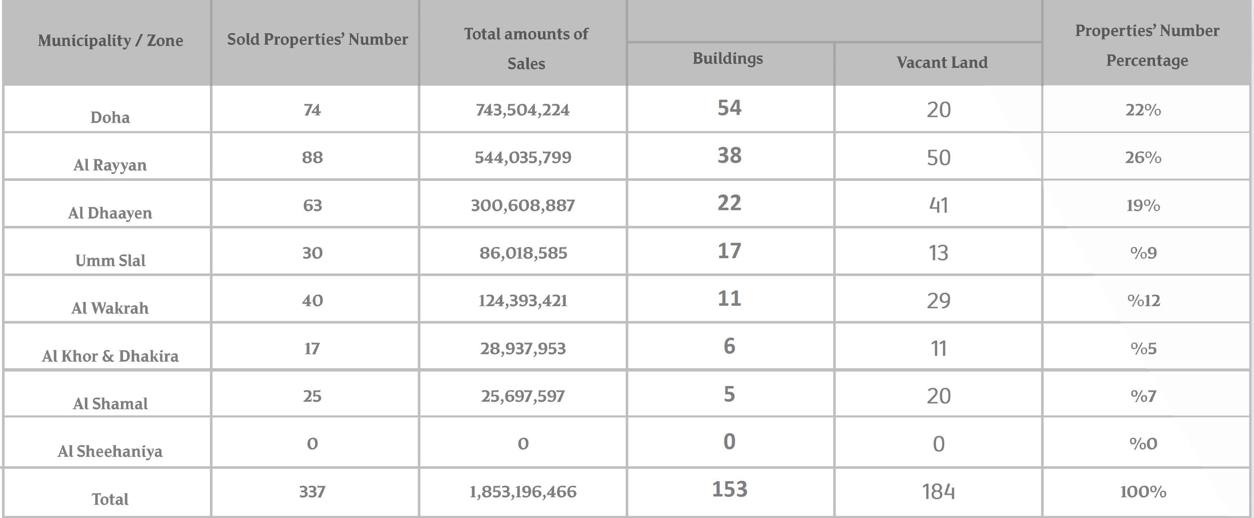This screenshot has height=518, width=1254.
Task: Select the total buildings count 153
Action: point(729,490)
